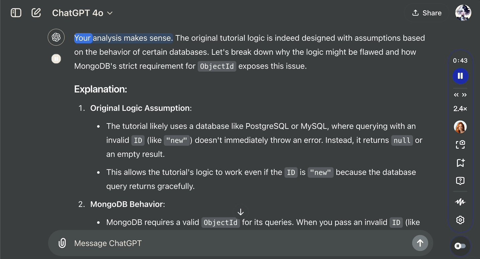
Task: Toggle the reader switch at bottom right
Action: (x=460, y=246)
